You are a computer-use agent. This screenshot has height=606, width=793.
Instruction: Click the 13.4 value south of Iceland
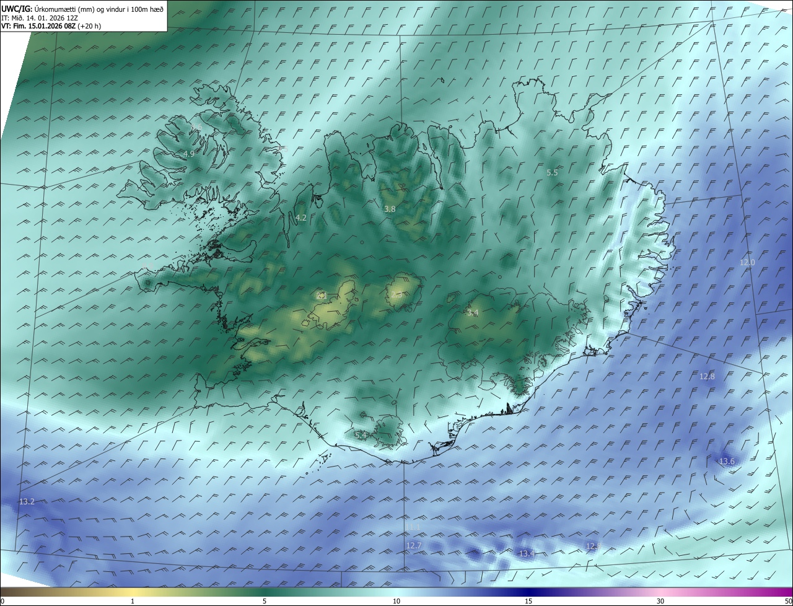pos(527,553)
